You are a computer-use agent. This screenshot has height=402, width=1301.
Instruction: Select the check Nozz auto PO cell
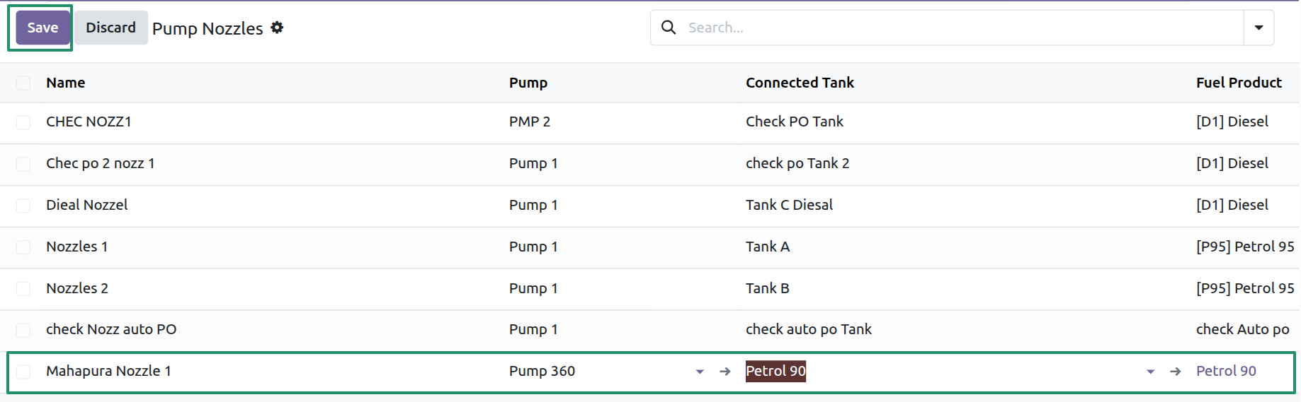pos(111,329)
